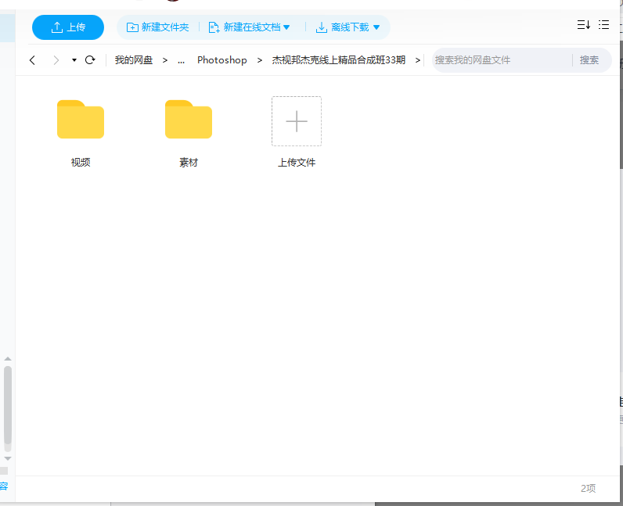Select 杰视帮杰克线上精品合成班33期 breadcrumb
Screen dimensions: 623x506
(339, 60)
